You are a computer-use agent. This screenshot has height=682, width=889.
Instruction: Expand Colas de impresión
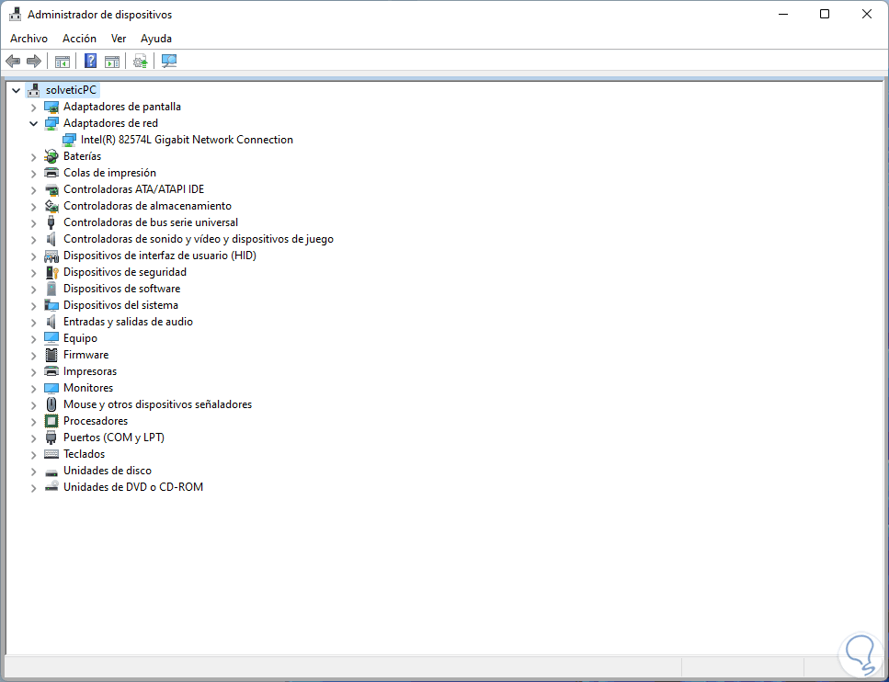(33, 173)
